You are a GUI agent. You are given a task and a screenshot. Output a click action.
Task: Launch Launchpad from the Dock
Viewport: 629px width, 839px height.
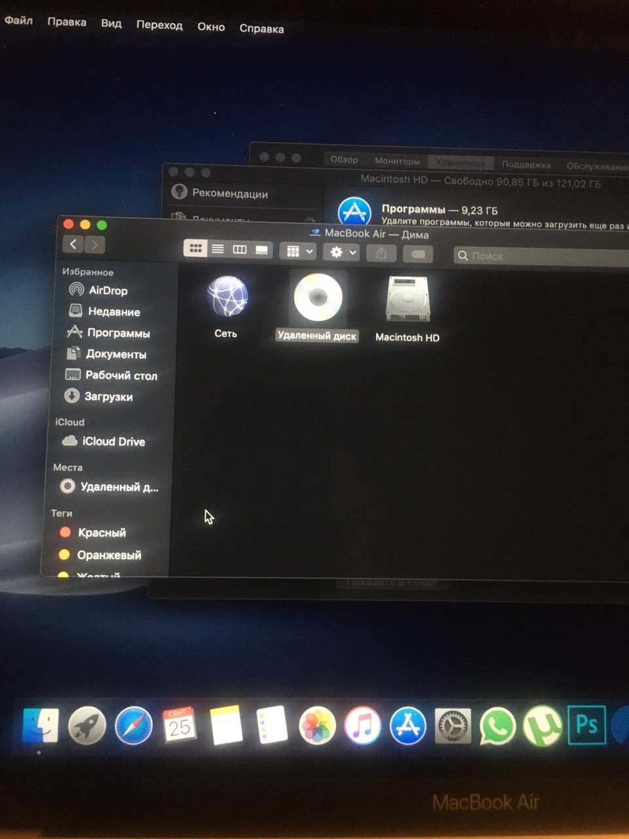pos(87,726)
